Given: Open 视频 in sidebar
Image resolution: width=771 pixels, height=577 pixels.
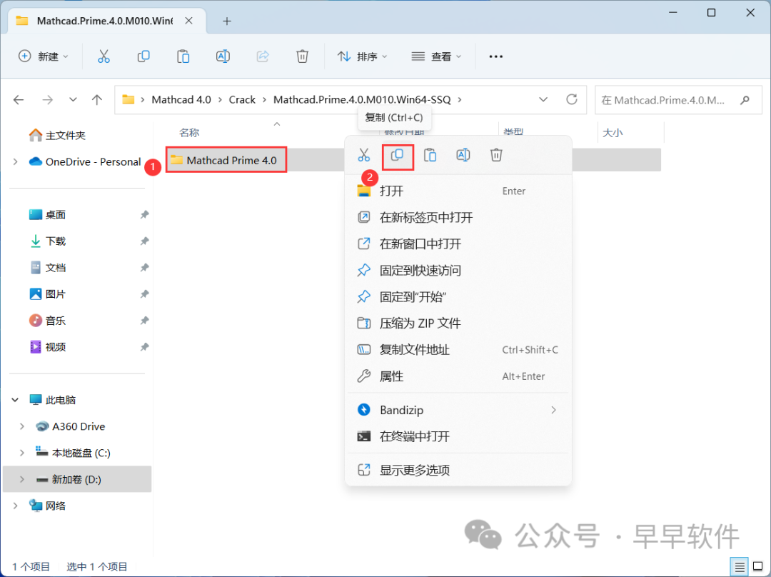Looking at the screenshot, I should [48, 347].
